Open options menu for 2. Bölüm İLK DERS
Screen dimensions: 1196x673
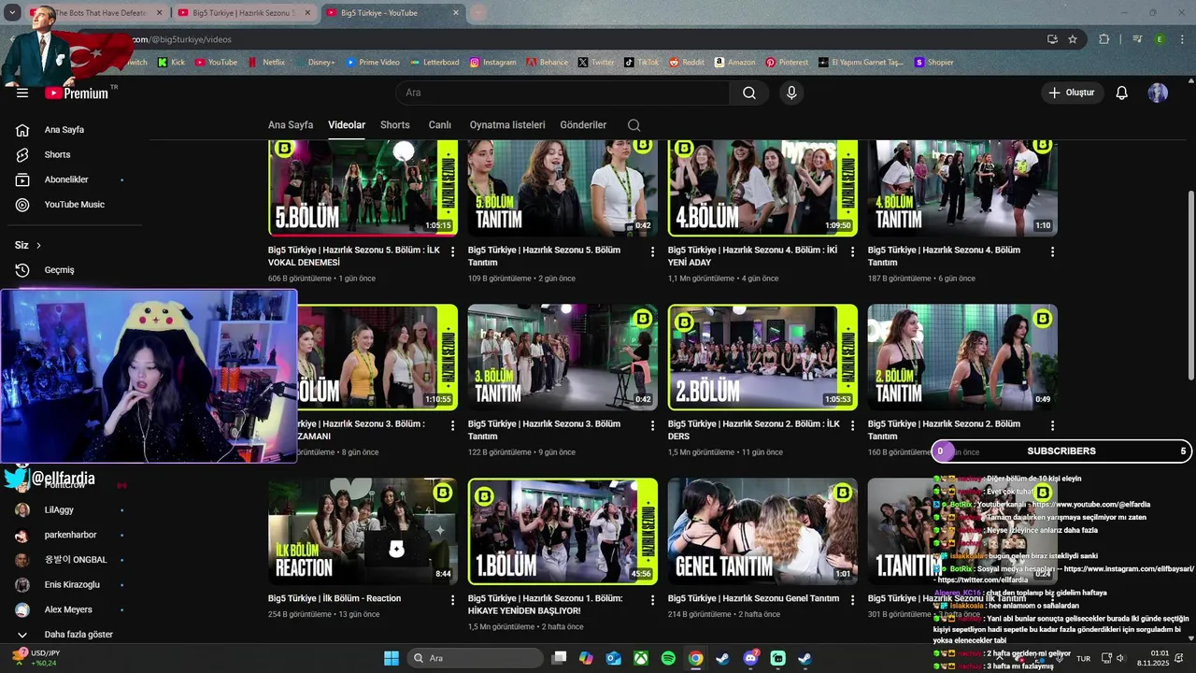click(853, 425)
